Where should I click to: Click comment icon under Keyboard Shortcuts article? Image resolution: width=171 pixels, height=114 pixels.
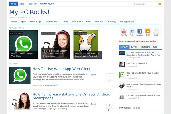coord(136,98)
